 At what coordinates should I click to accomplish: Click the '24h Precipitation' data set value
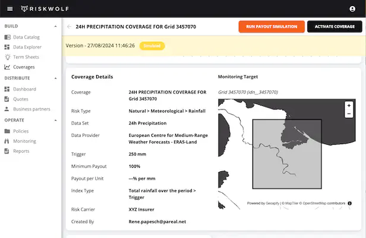click(147, 123)
